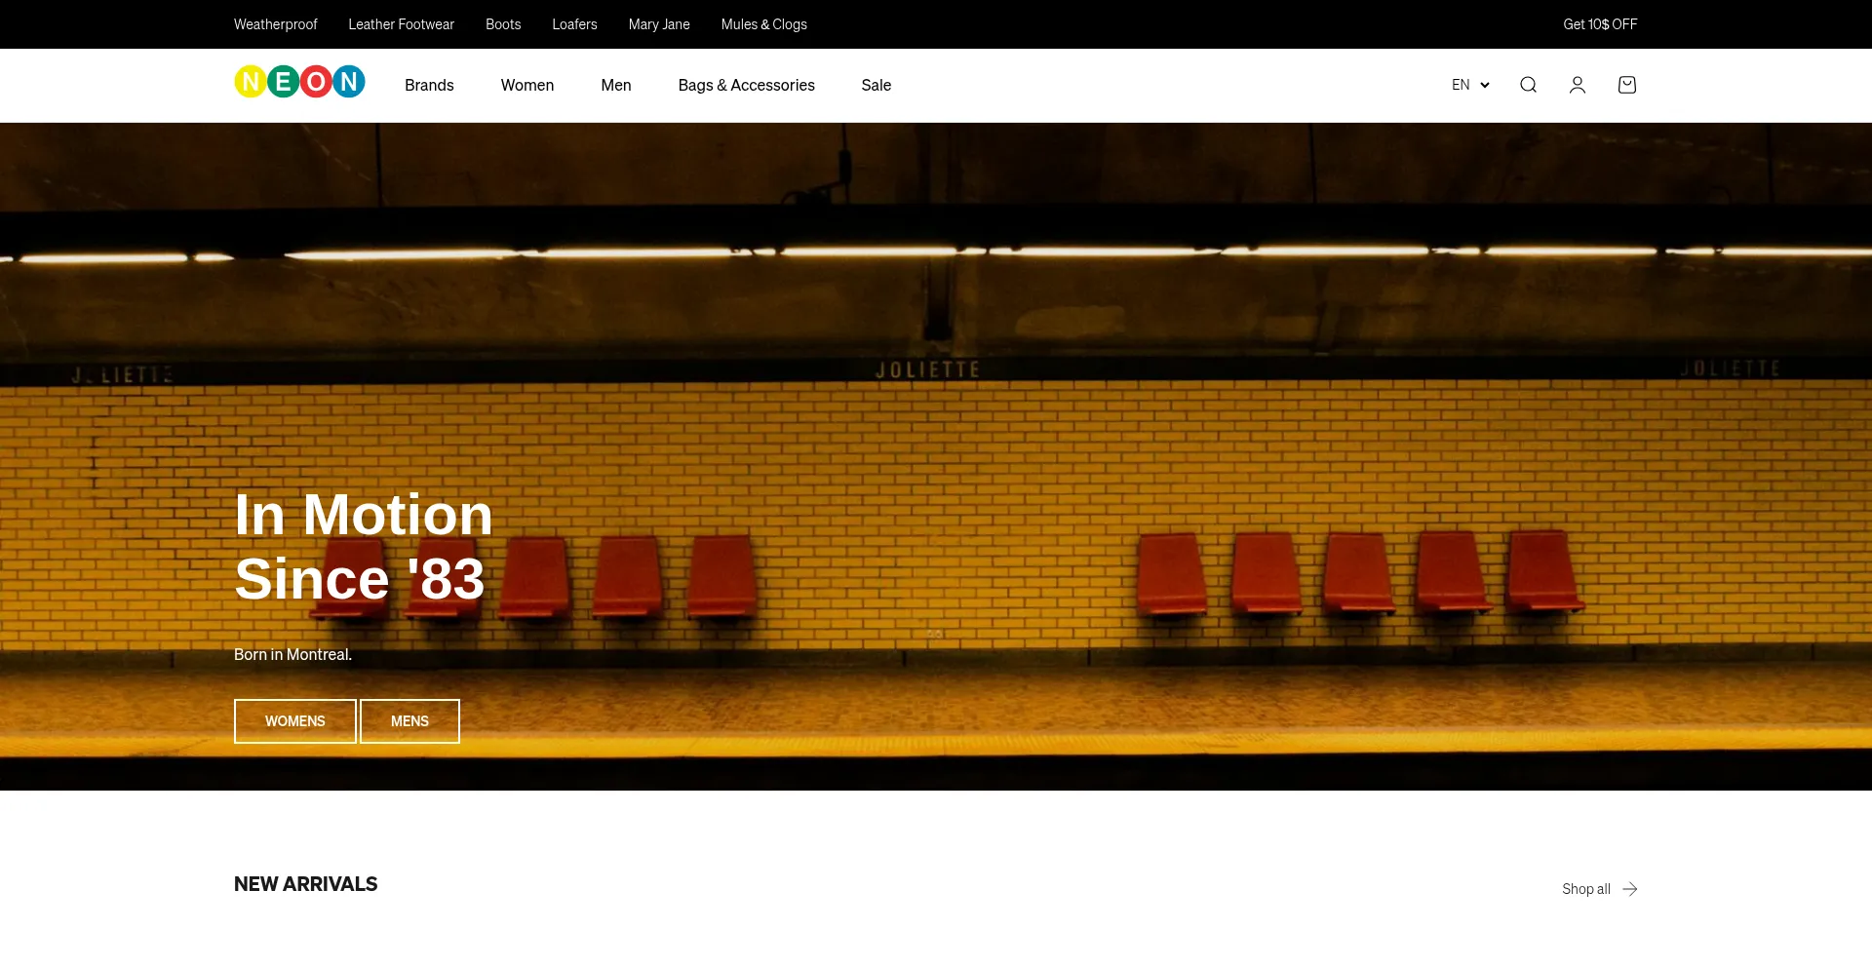This screenshot has width=1872, height=968.
Task: Go to the Sale section
Action: coord(876,86)
